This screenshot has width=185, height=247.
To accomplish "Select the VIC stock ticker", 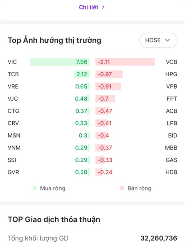I will click(12, 62).
